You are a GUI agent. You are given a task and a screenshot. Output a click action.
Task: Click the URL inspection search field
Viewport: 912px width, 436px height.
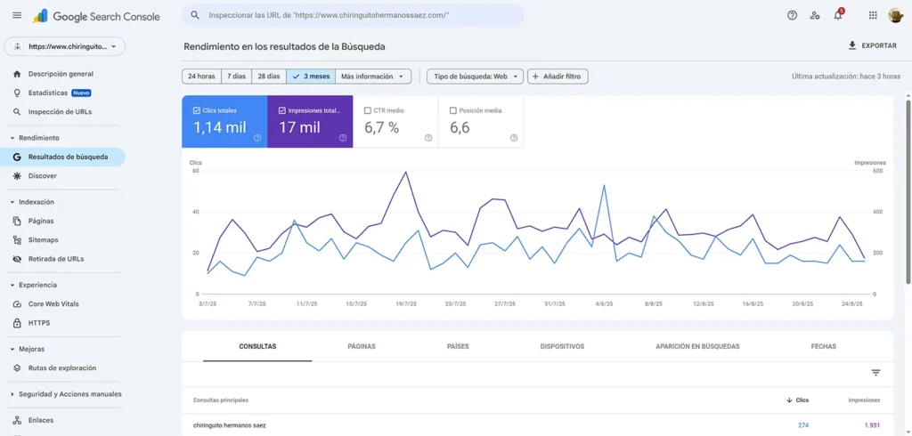[x=354, y=15]
